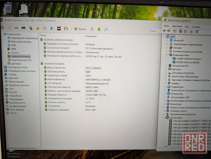Click the help question-mark toolbar icon
The width and height of the screenshot is (211, 159).
(180, 31)
